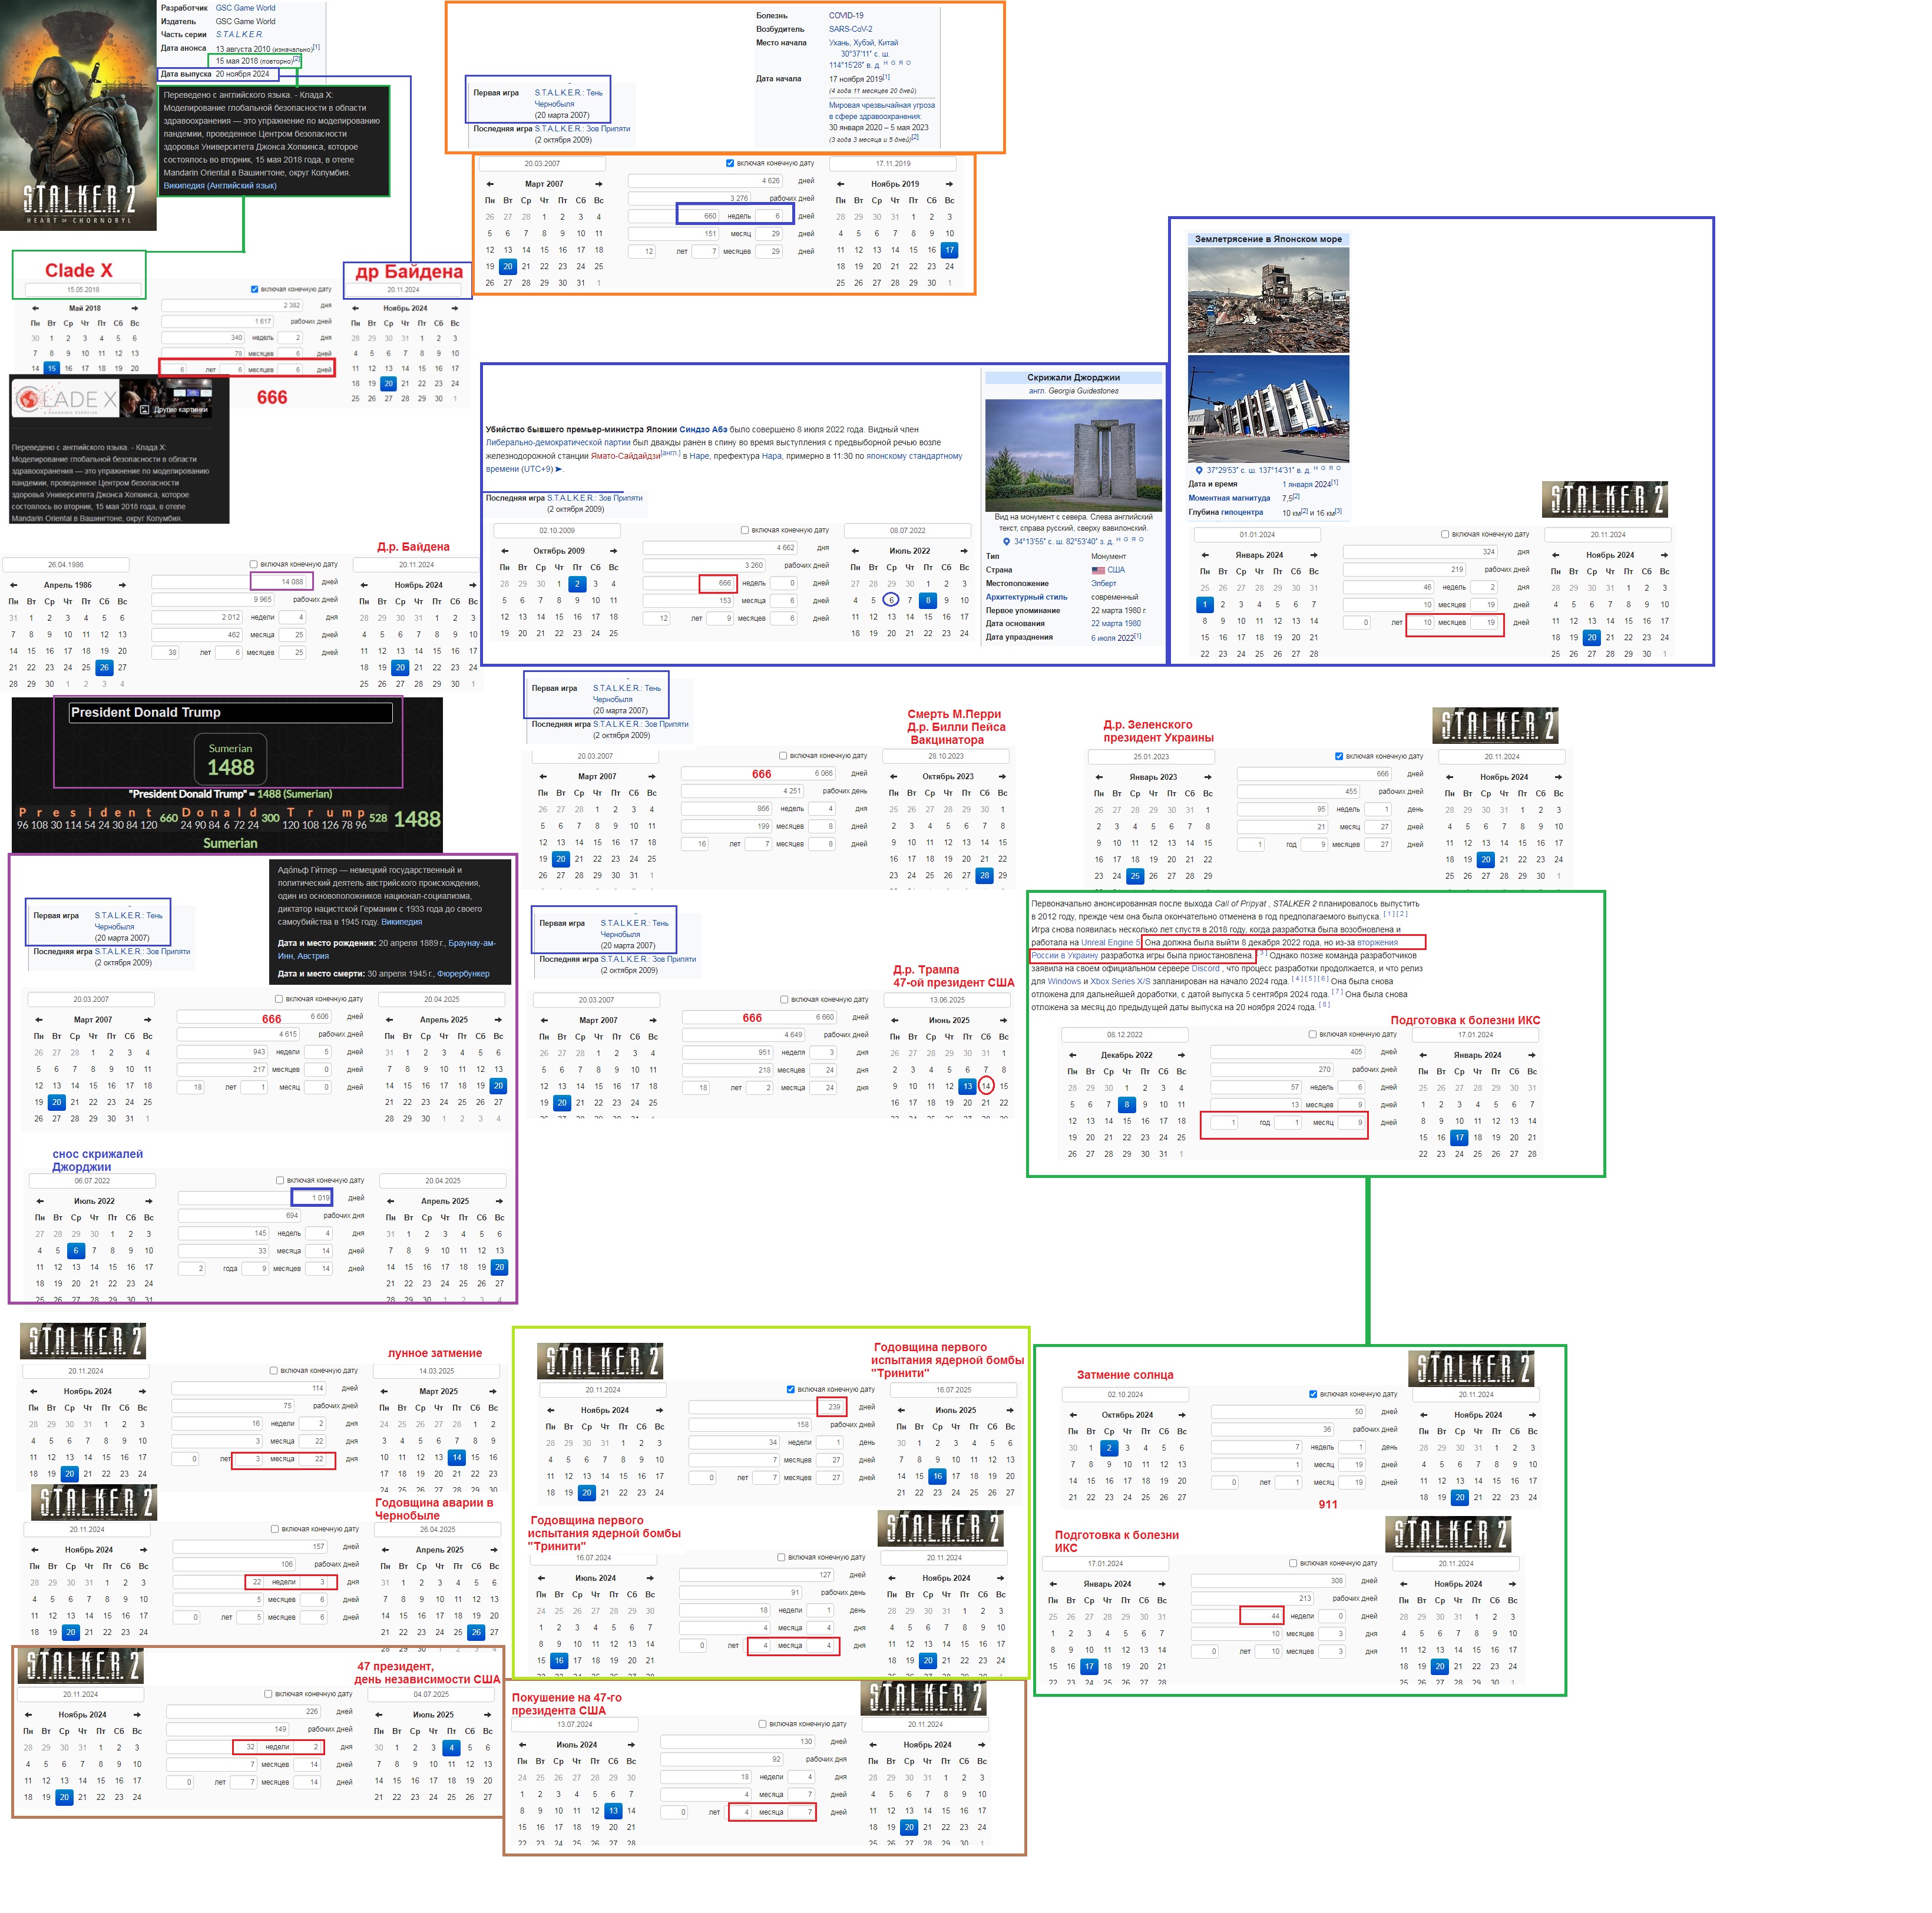Select day 29 in Октябрь 2023 calendar
The width and height of the screenshot is (1932, 1913).
(x=1002, y=875)
